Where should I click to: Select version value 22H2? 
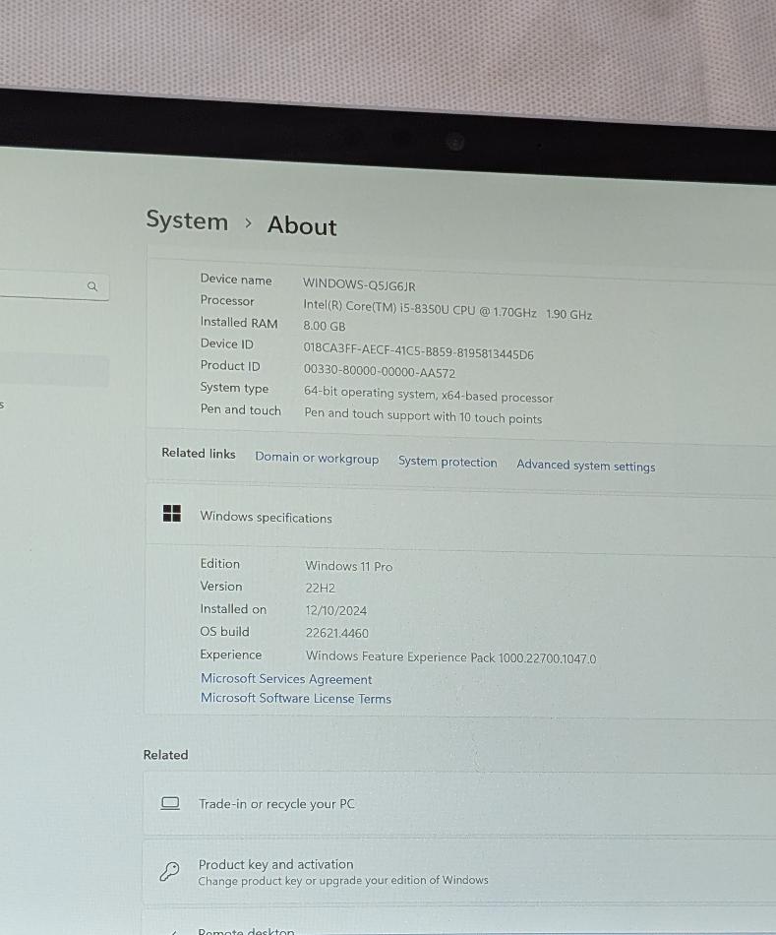[321, 588]
